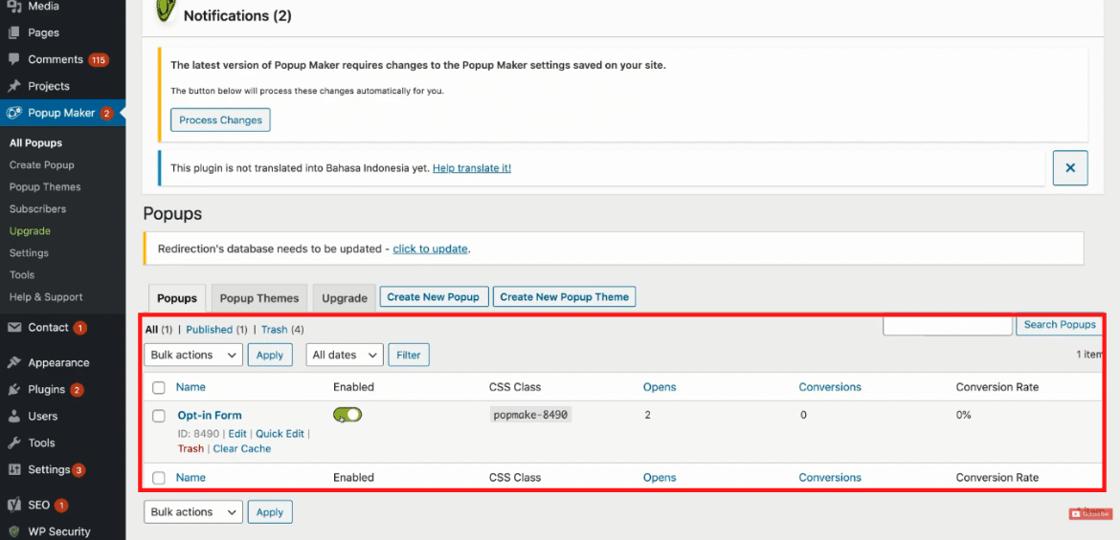Image resolution: width=1120 pixels, height=540 pixels.
Task: Click the Popup Maker logo icon
Action: (x=13, y=113)
